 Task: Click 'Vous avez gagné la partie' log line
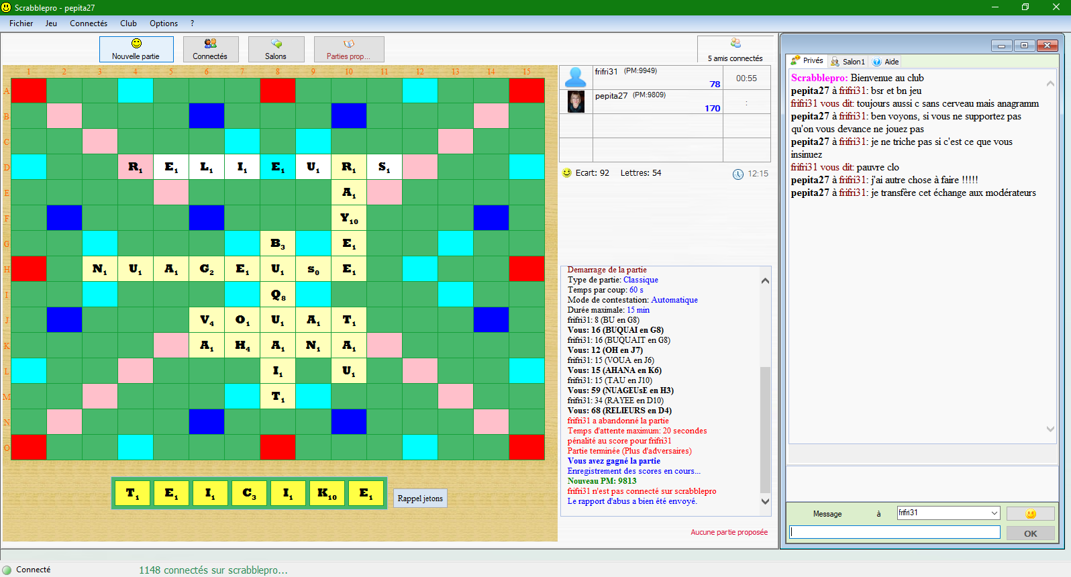[x=614, y=461]
